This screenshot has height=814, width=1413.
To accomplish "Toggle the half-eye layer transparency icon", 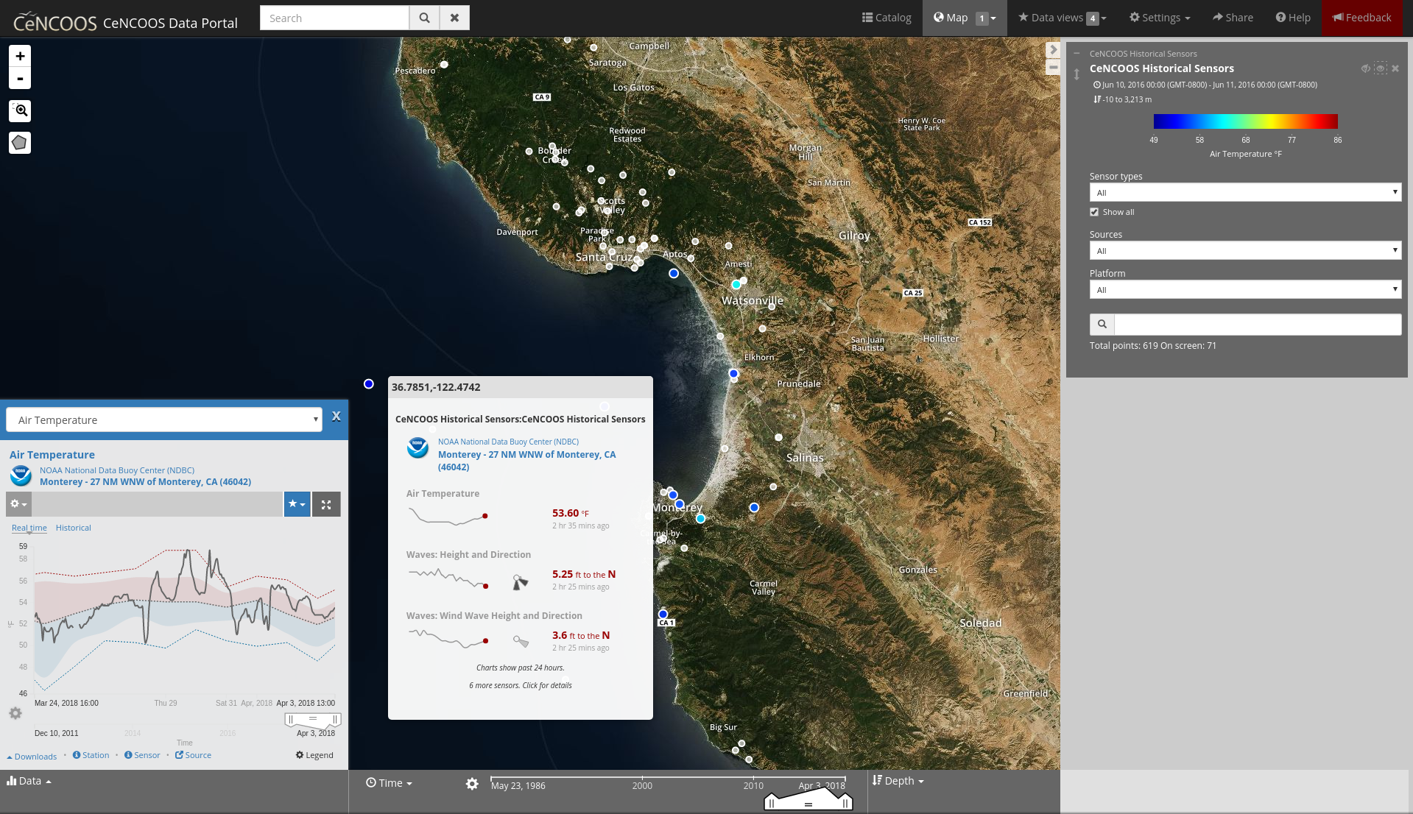I will (1366, 68).
